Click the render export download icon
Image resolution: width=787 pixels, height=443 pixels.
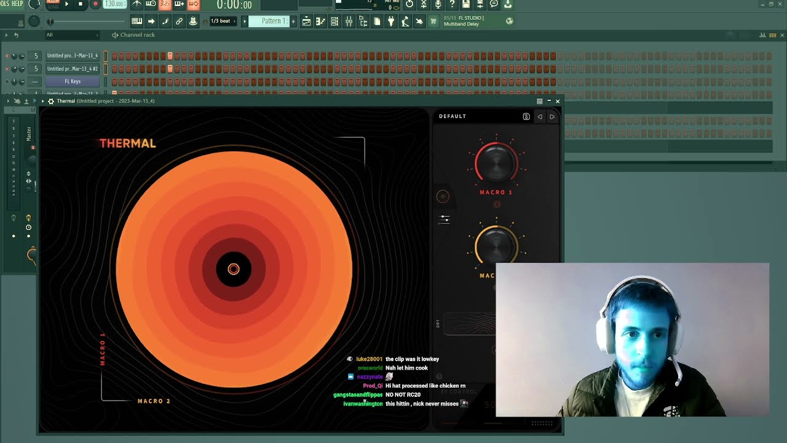(508, 4)
